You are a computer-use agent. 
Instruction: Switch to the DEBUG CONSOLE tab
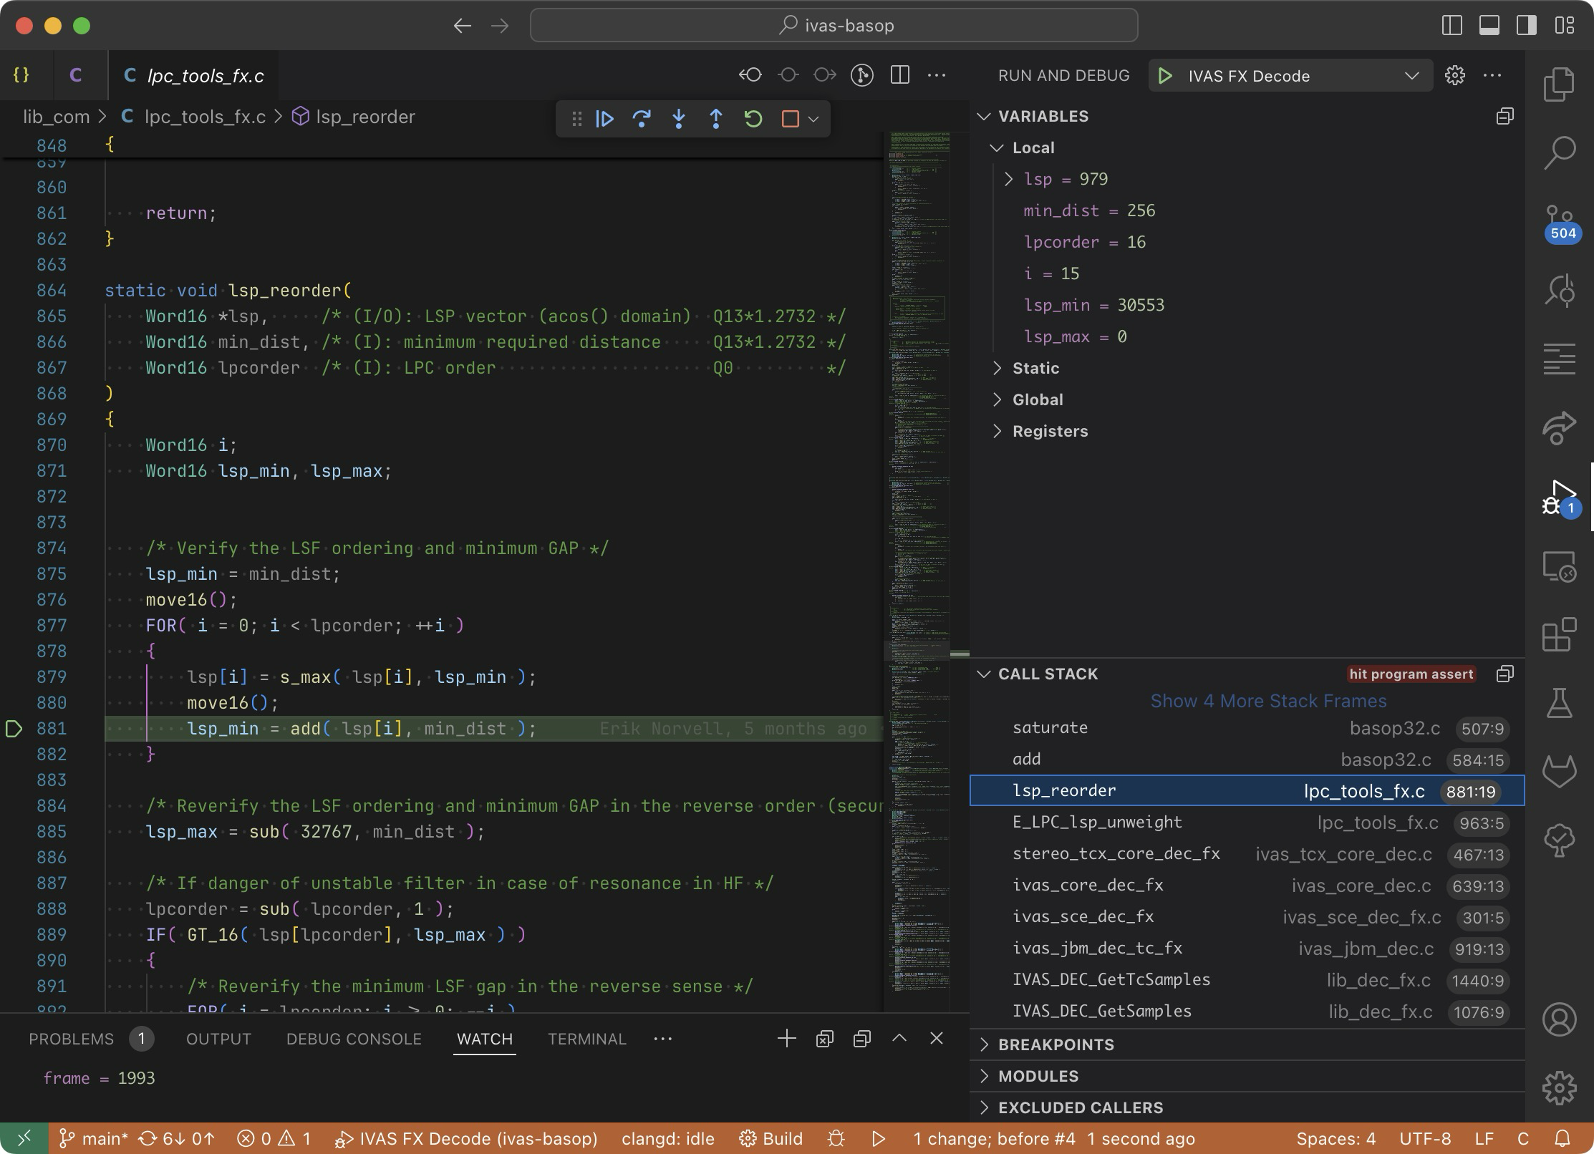tap(354, 1039)
